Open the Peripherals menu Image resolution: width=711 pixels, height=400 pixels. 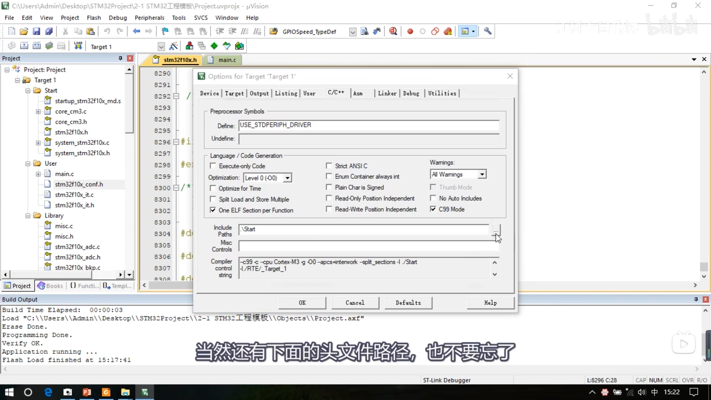pos(149,18)
